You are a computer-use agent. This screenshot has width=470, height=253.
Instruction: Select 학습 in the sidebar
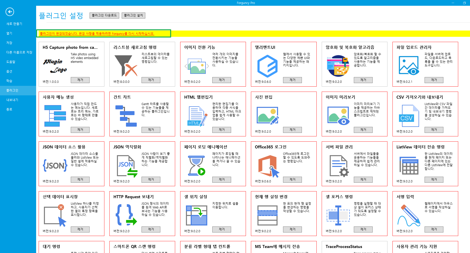click(18, 81)
